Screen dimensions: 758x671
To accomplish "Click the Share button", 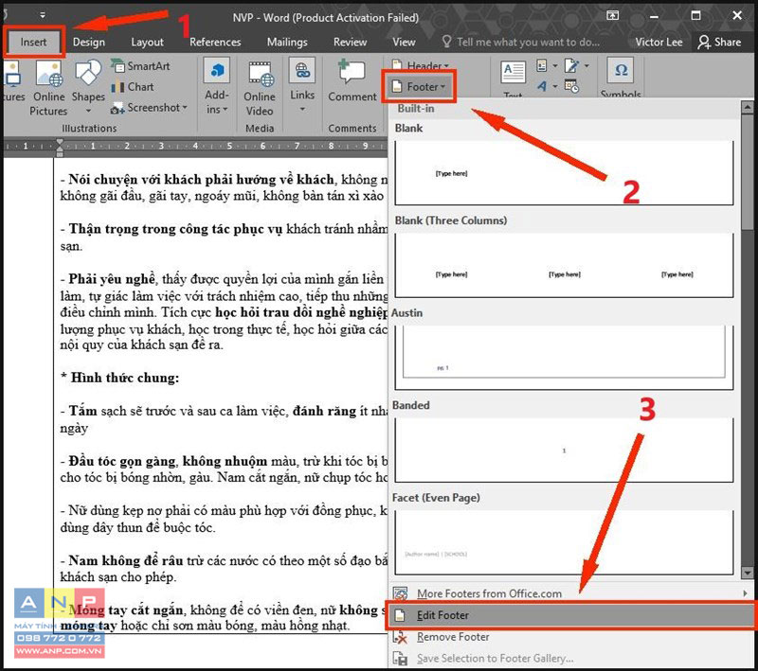I will click(719, 42).
